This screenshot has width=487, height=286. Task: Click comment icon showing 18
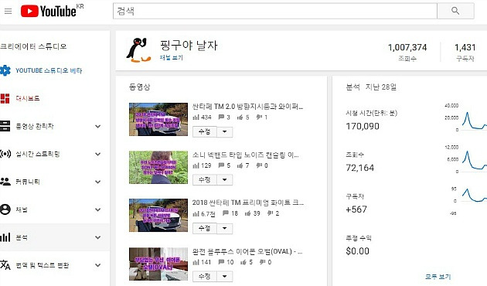click(x=226, y=213)
